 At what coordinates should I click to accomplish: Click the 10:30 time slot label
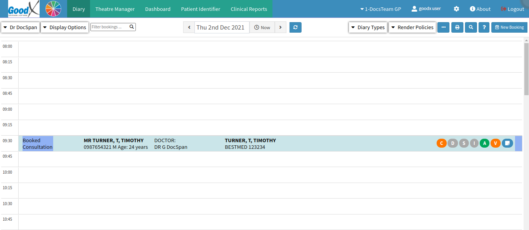(x=7, y=204)
